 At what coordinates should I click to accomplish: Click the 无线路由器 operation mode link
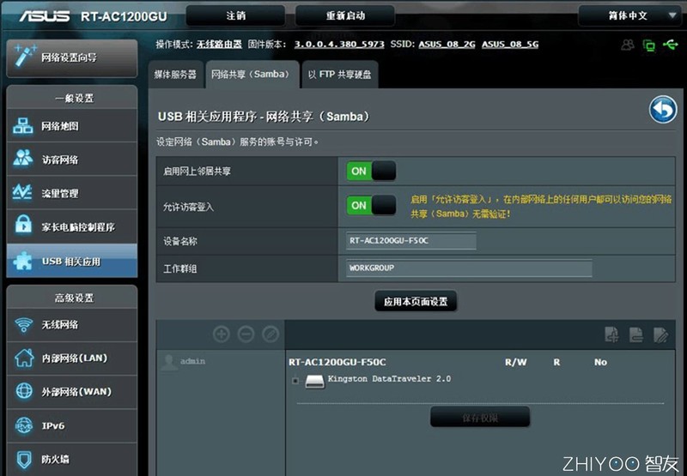(x=219, y=45)
